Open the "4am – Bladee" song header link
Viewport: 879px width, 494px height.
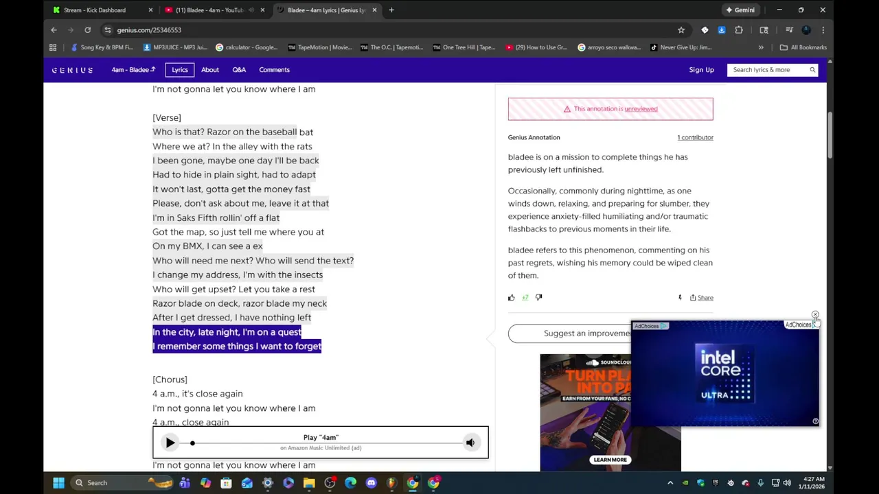tap(133, 70)
